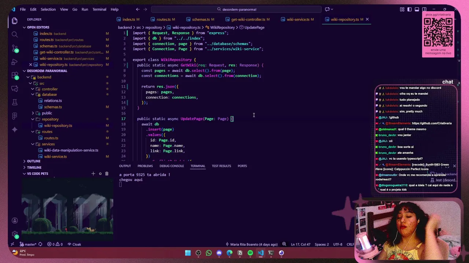Open the Extensions view

(x=15, y=75)
